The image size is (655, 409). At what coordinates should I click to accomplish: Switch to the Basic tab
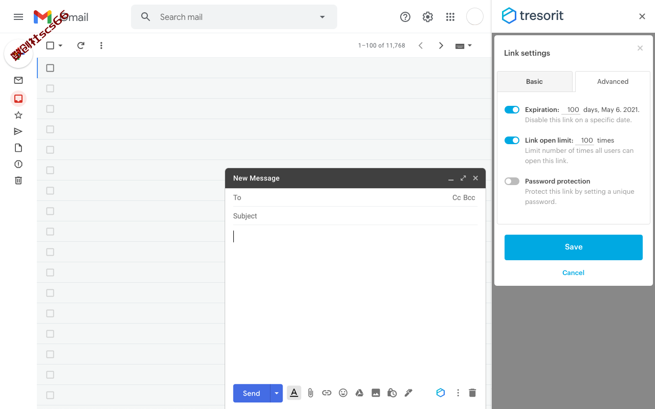[534, 81]
